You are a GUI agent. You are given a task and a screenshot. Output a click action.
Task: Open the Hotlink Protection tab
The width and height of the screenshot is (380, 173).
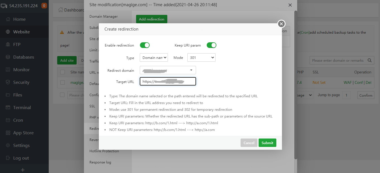tap(104, 151)
